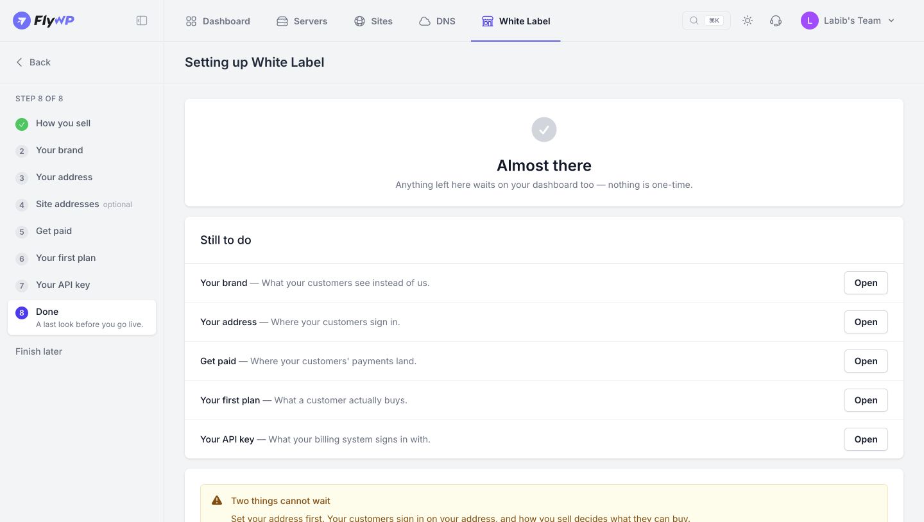Image resolution: width=924 pixels, height=522 pixels.
Task: Open the Dashboard tab
Action: (x=218, y=21)
